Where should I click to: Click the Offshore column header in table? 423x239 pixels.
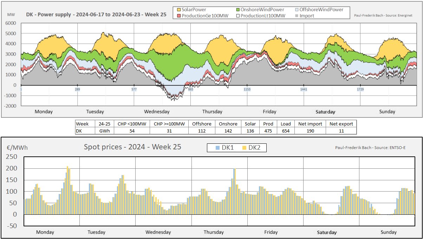pos(202,124)
